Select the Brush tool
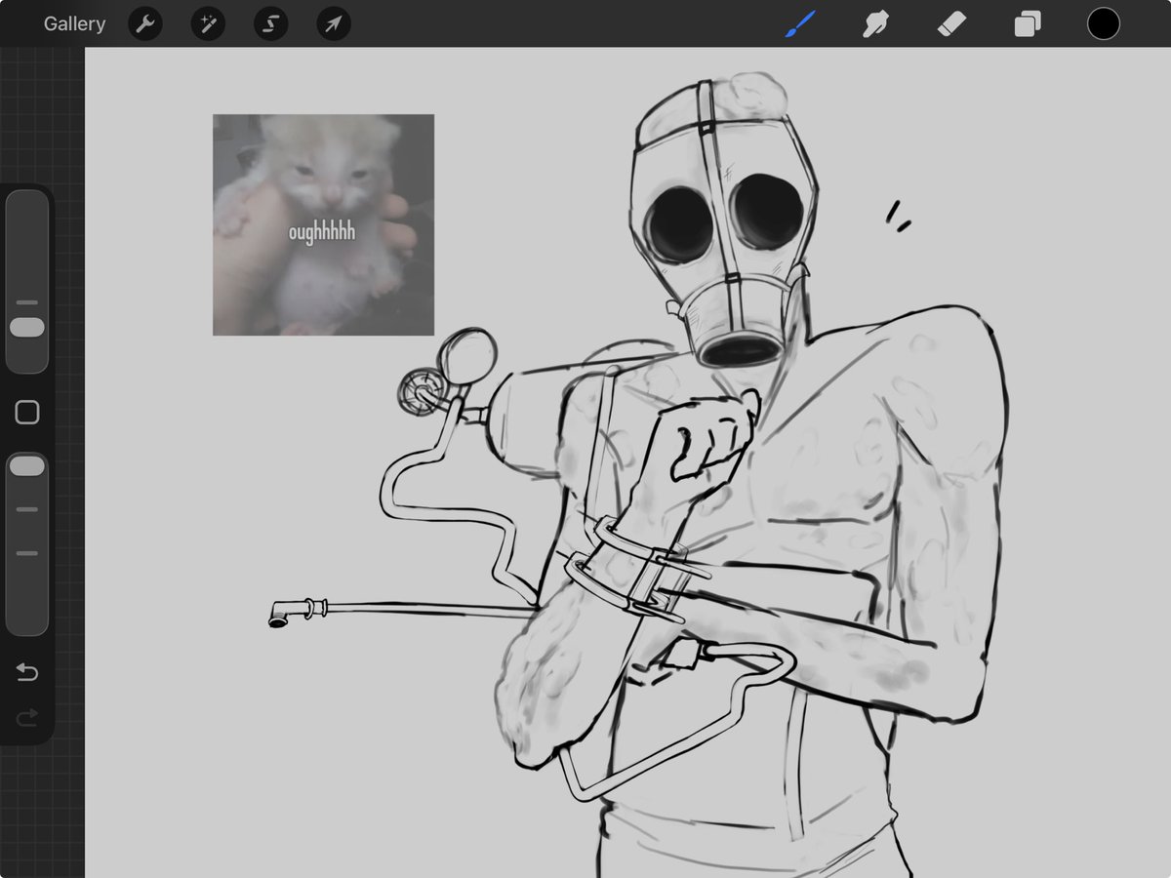Viewport: 1171px width, 878px height. pos(800,23)
